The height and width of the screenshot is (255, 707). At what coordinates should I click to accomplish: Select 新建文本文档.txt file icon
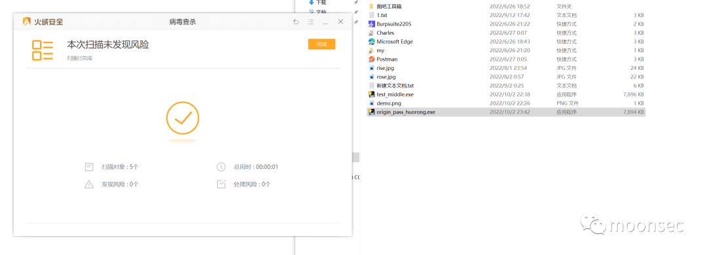pos(372,86)
